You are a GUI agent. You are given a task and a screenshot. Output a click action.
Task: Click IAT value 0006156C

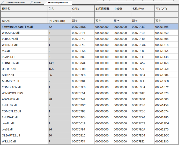click(x=166, y=69)
